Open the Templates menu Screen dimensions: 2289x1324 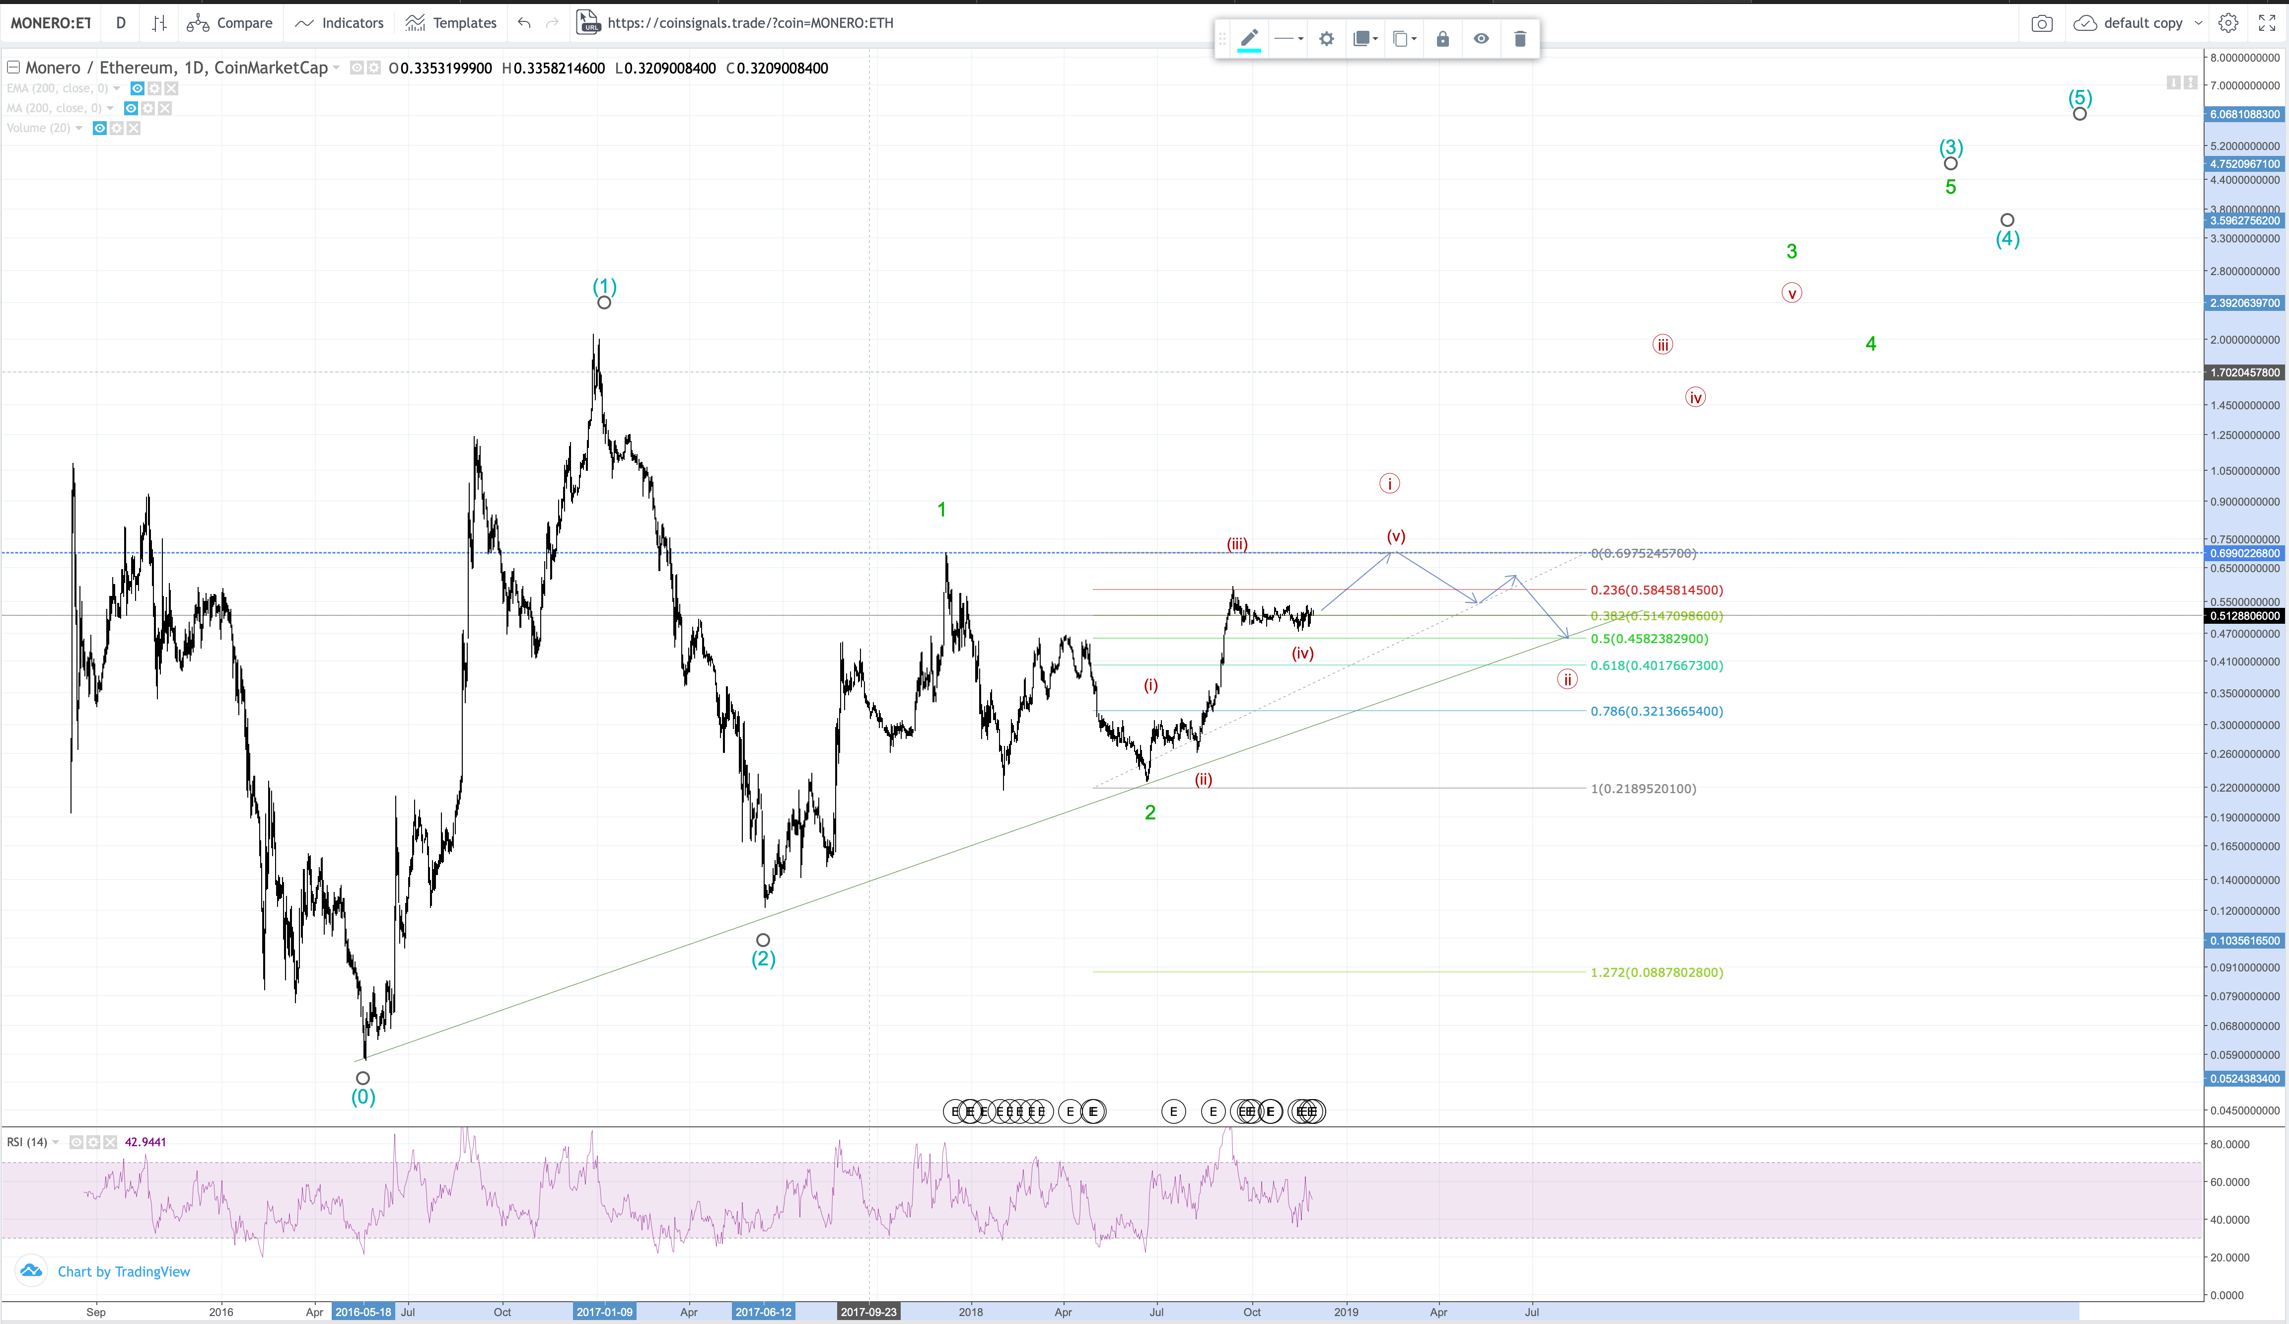tap(451, 23)
